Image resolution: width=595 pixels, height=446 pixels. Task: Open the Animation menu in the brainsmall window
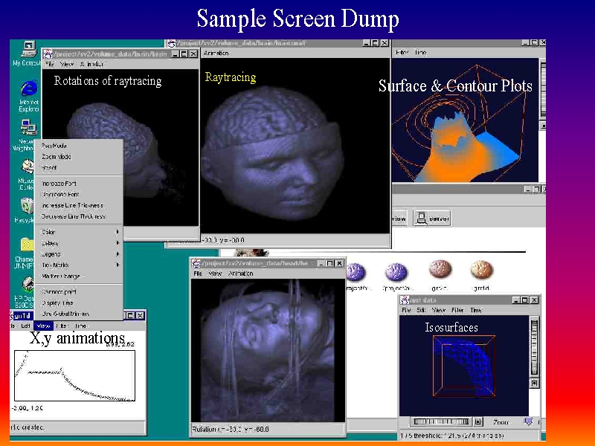click(x=216, y=53)
